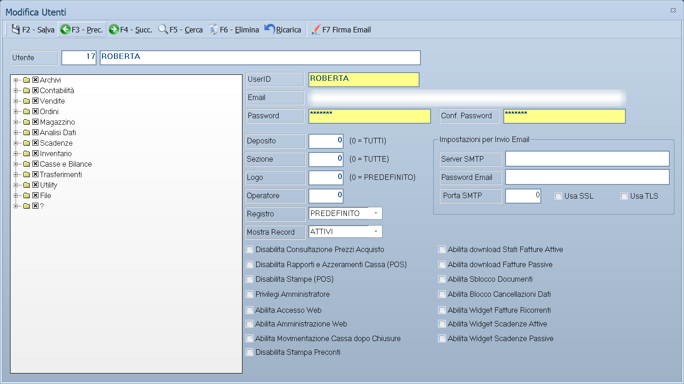Check the Usa SSL option

tap(558, 196)
